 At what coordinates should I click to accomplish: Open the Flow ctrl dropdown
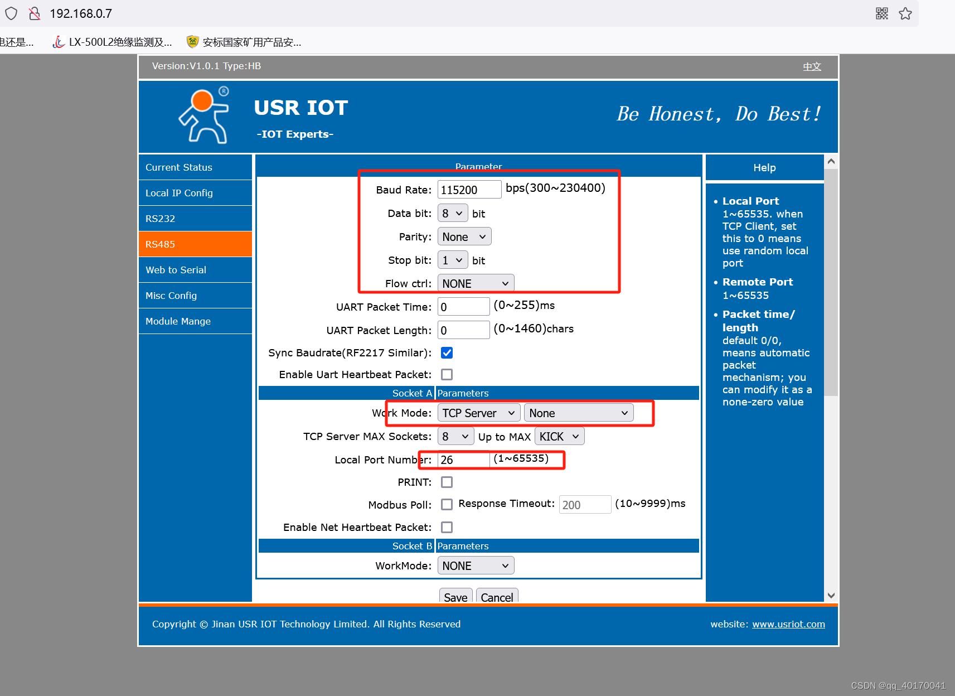[x=475, y=283]
